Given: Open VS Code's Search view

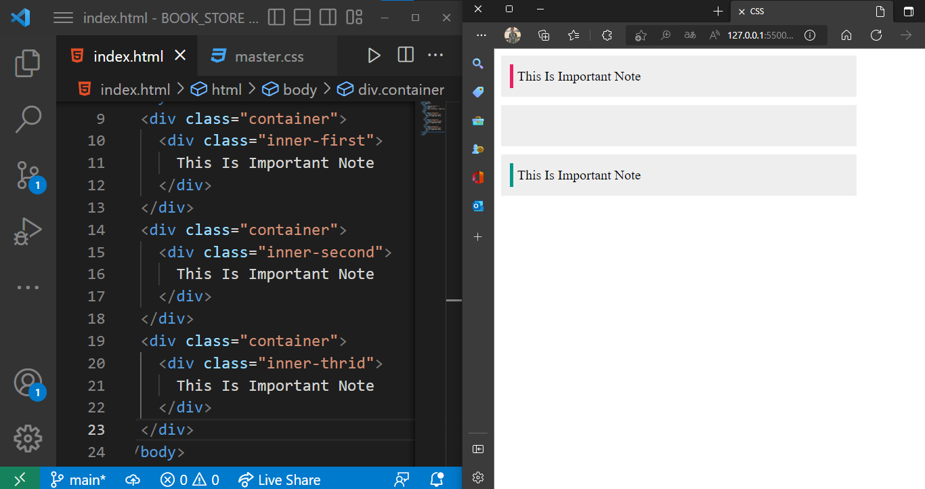Looking at the screenshot, I should pyautogui.click(x=27, y=119).
